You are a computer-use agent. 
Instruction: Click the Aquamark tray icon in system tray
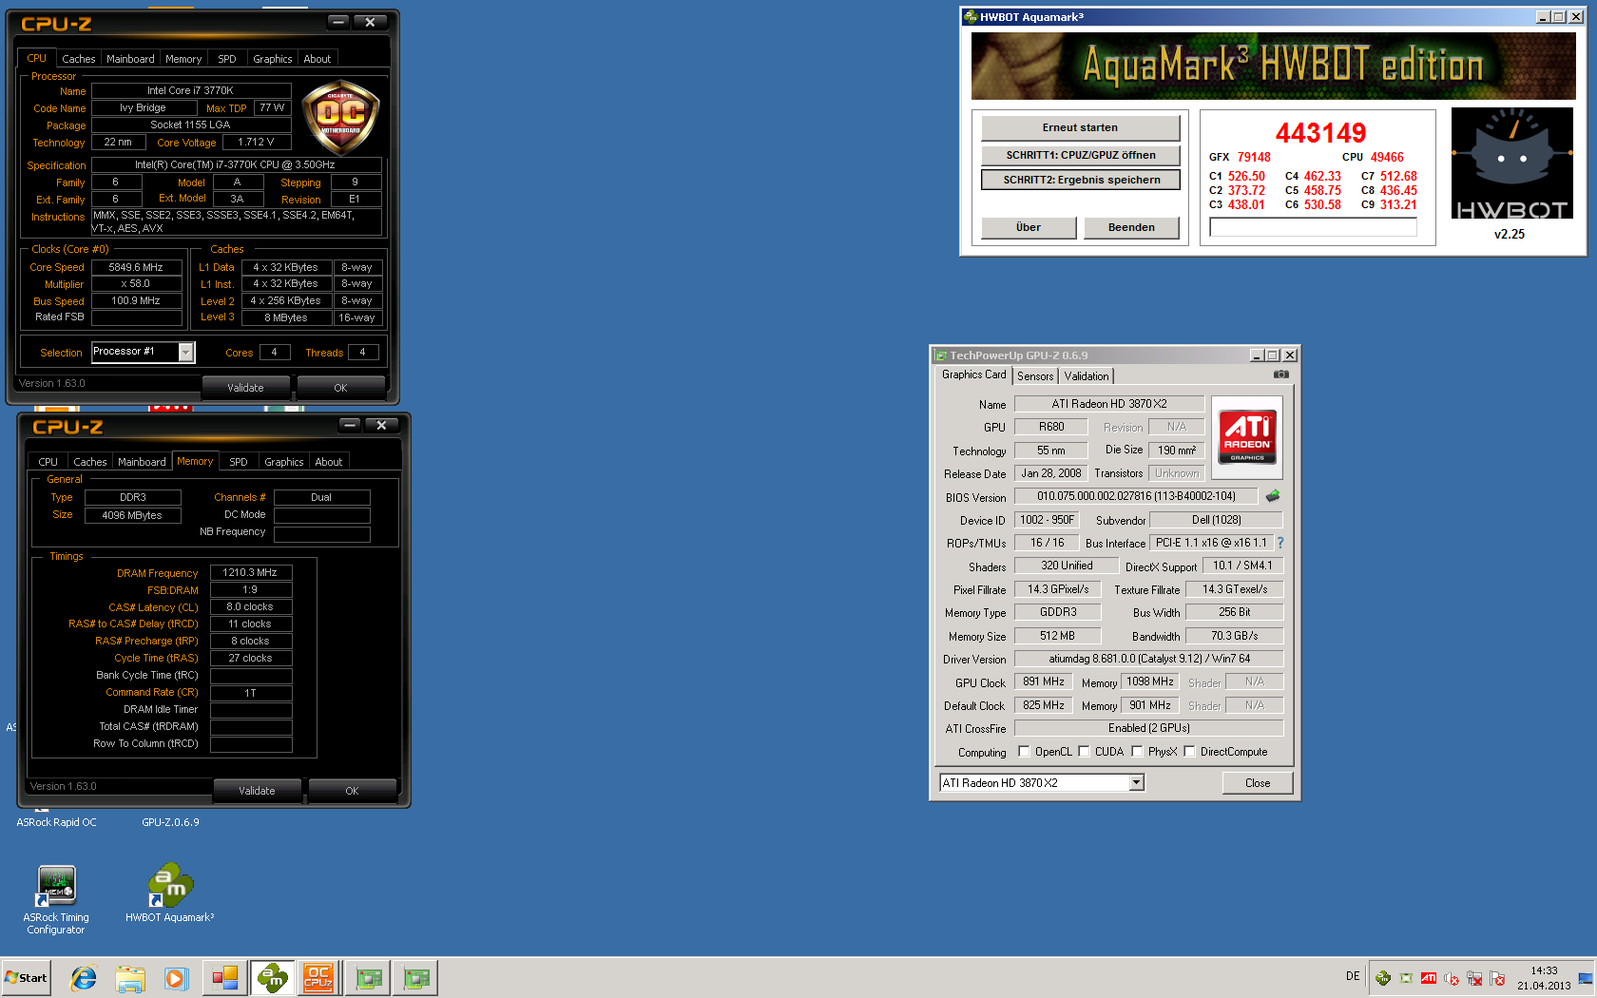[1383, 978]
